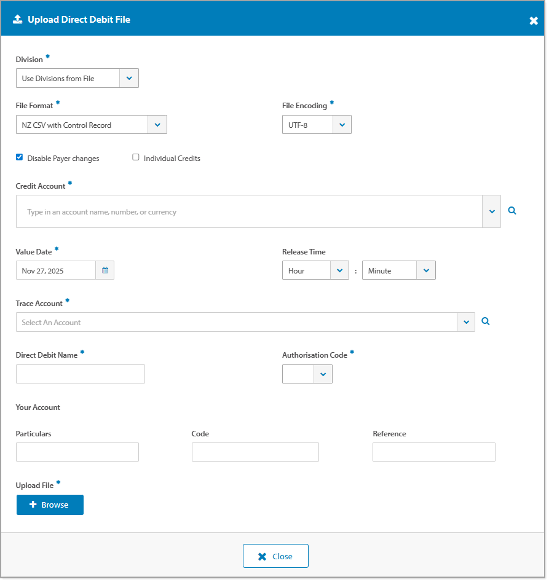Screen dimensions: 549x582
Task: Click the calendar icon next to Value Date
Action: click(105, 270)
